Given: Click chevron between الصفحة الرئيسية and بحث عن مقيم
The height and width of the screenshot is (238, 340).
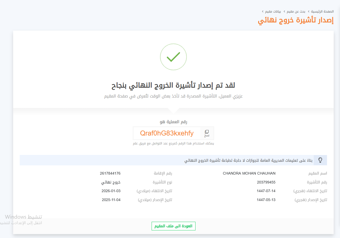Looking at the screenshot, I should (309, 12).
